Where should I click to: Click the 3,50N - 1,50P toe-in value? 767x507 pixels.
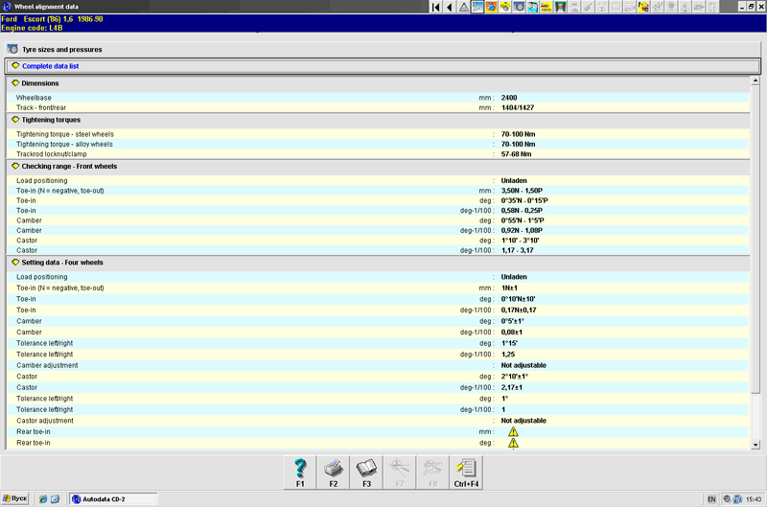coord(522,191)
